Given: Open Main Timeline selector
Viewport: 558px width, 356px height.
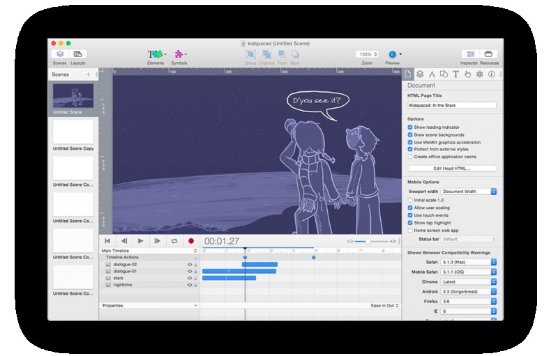Looking at the screenshot, I should (x=149, y=251).
